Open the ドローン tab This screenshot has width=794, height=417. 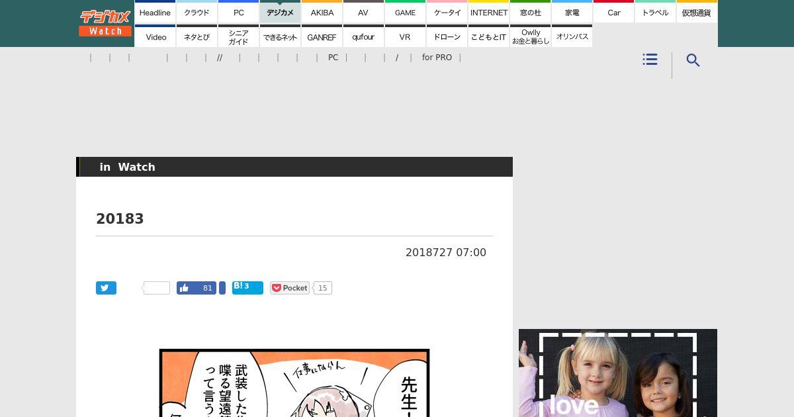[x=447, y=36]
